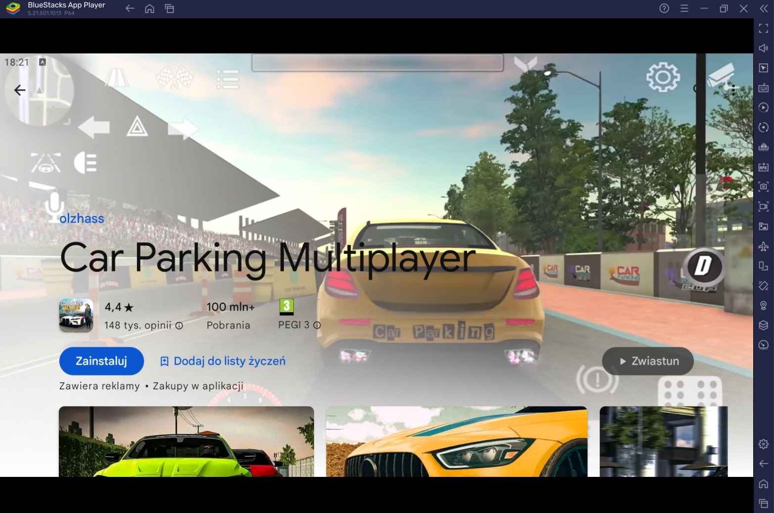774x513 pixels.
Task: Click the Install APK icon
Action: [764, 167]
